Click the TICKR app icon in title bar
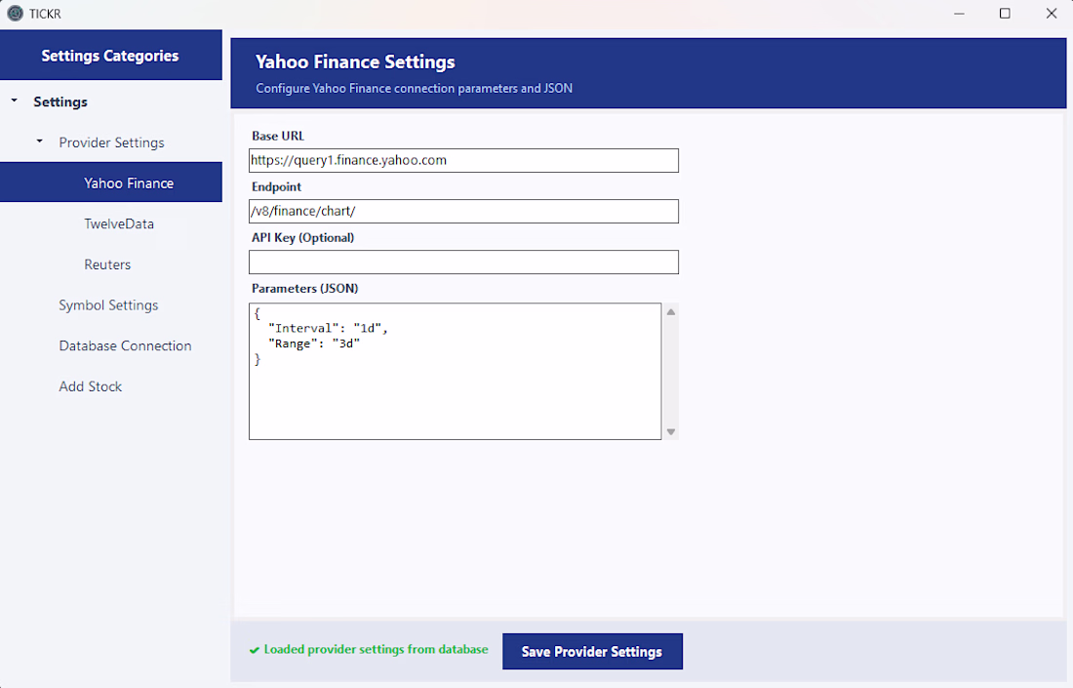Screen dimensions: 1073x688 (15, 13)
